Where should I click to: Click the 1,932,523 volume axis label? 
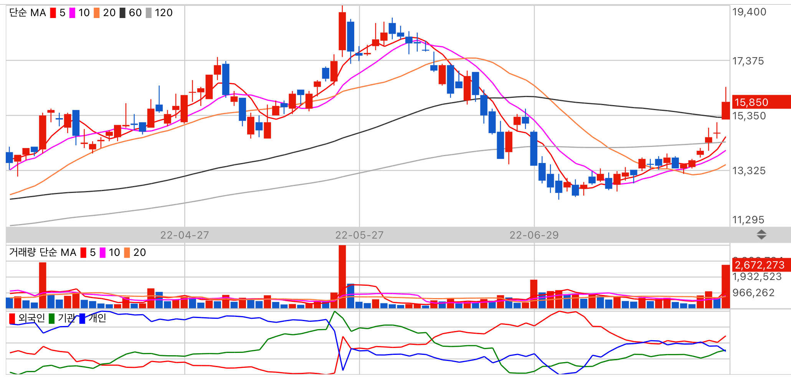tap(757, 277)
